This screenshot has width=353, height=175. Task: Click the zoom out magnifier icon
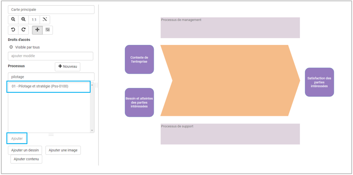13,20
